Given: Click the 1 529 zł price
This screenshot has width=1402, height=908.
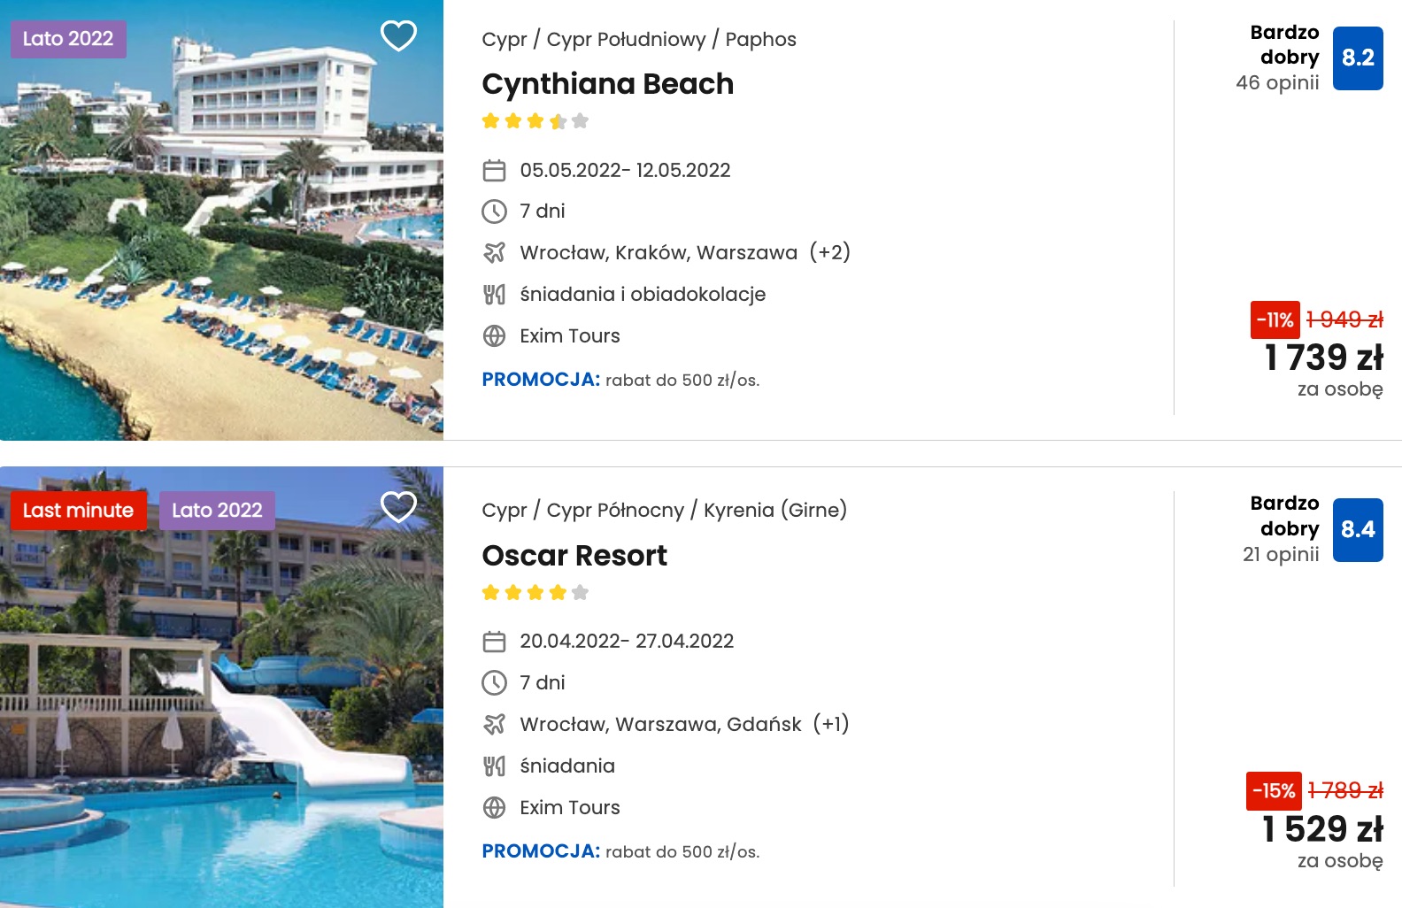Looking at the screenshot, I should [x=1322, y=829].
